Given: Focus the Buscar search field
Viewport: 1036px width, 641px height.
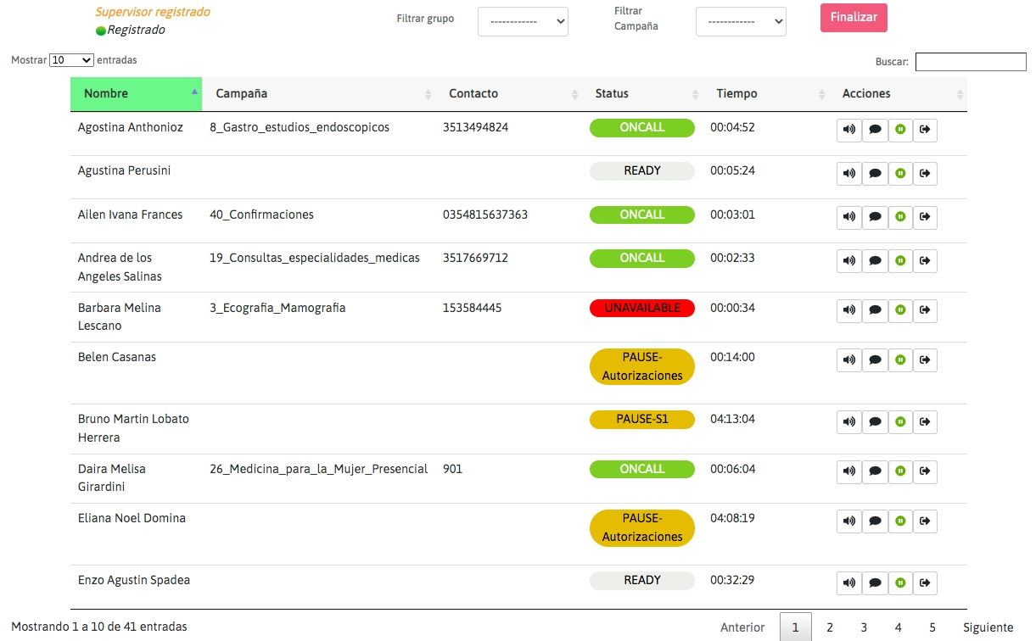Looking at the screenshot, I should (971, 62).
